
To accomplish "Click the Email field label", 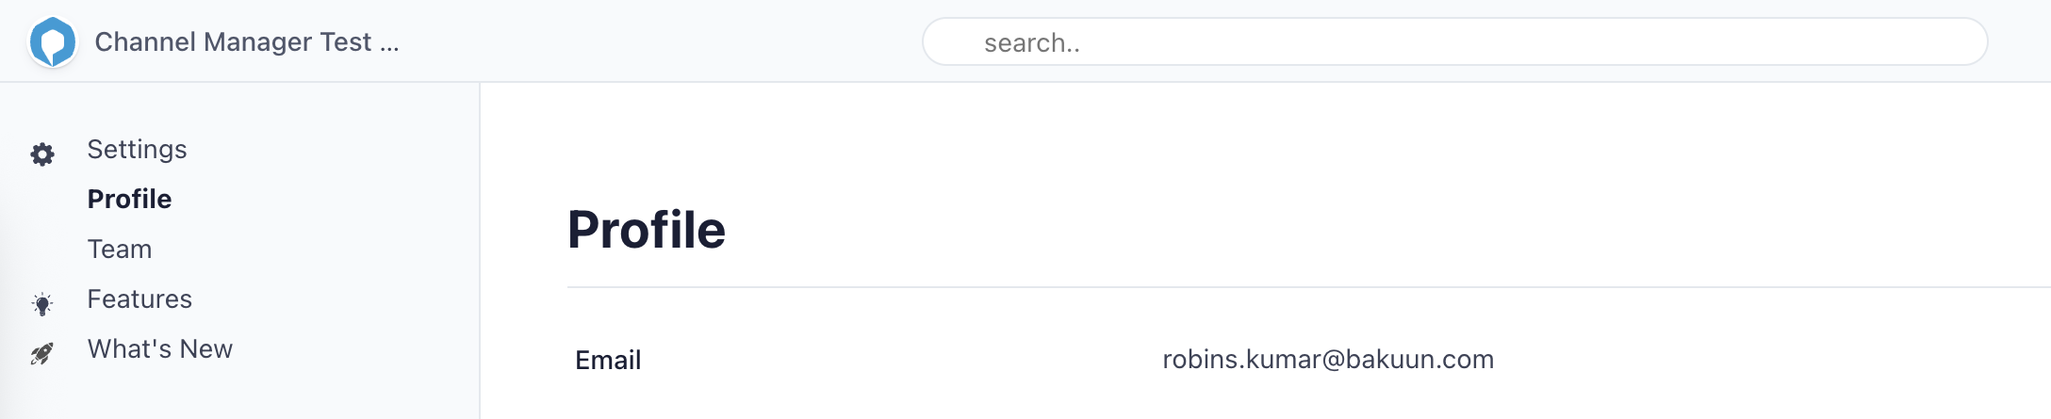I will coord(608,360).
